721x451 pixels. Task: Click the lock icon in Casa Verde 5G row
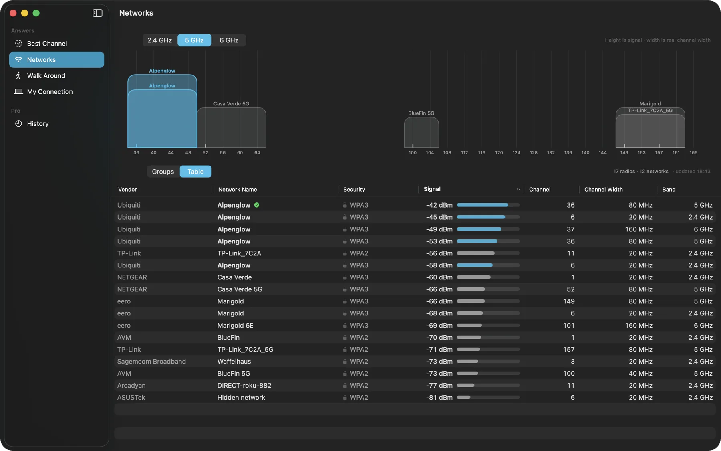(x=345, y=289)
